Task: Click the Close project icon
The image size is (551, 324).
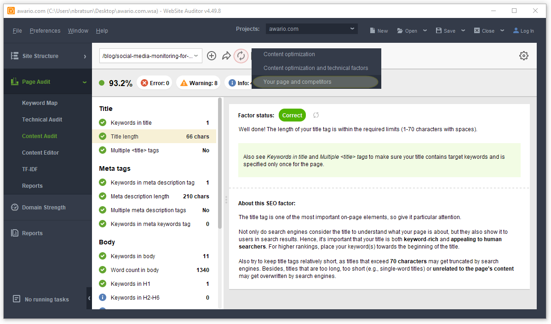Action: [477, 31]
